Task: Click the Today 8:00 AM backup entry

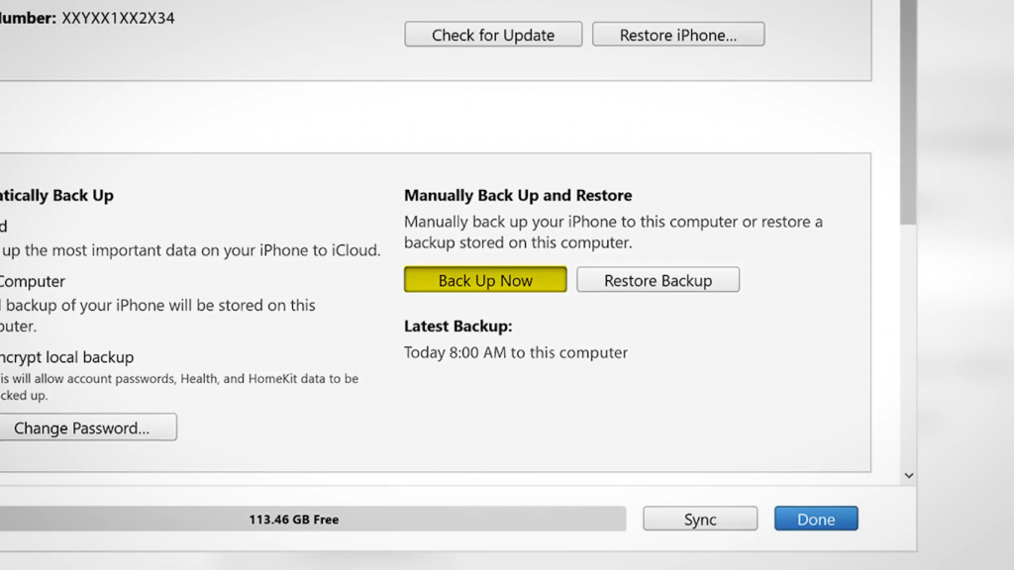Action: click(516, 352)
